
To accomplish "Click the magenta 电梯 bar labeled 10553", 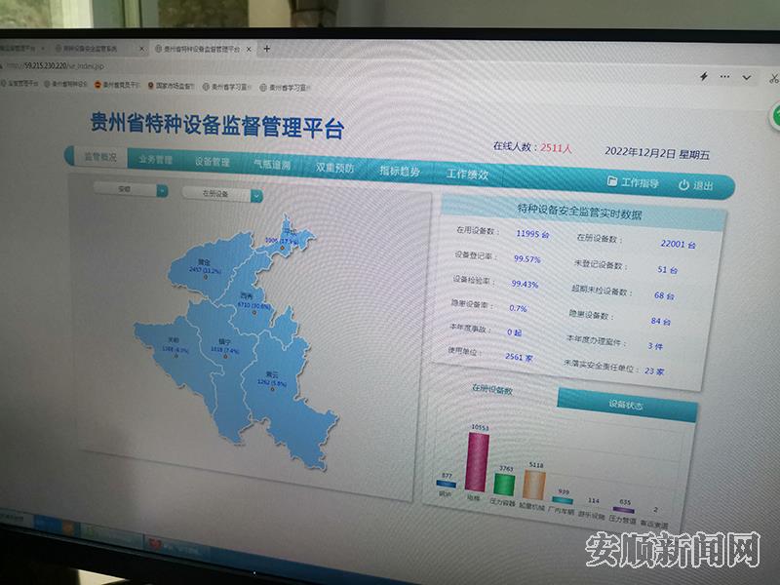I will pos(477,461).
